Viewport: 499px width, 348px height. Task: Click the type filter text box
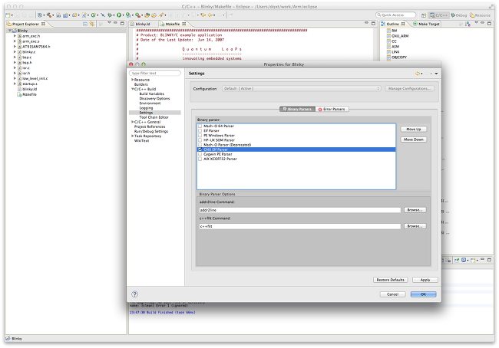[155, 73]
